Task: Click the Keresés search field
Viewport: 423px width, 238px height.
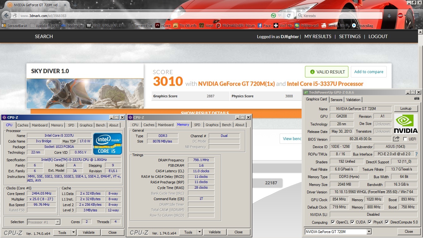Action: [x=339, y=15]
